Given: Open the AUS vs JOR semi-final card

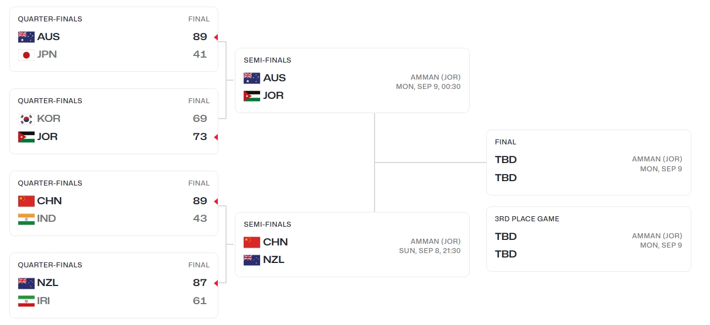Looking at the screenshot, I should pyautogui.click(x=352, y=80).
